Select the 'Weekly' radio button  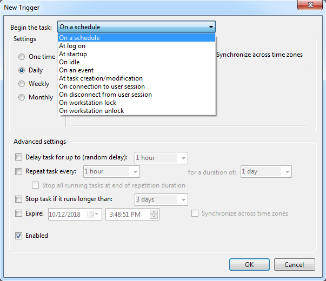click(x=22, y=84)
